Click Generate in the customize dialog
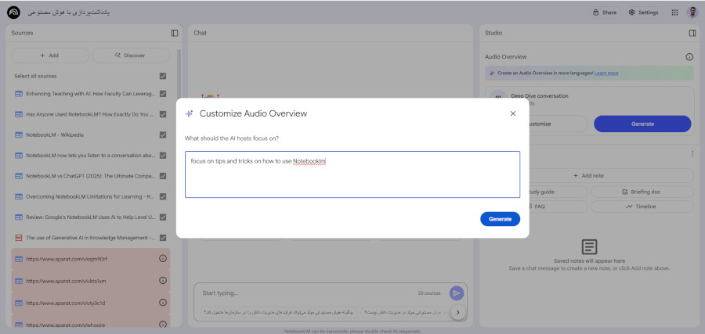This screenshot has height=334, width=705. [500, 219]
